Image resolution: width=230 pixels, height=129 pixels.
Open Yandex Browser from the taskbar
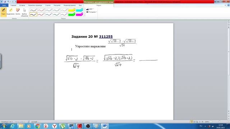tap(54, 126)
